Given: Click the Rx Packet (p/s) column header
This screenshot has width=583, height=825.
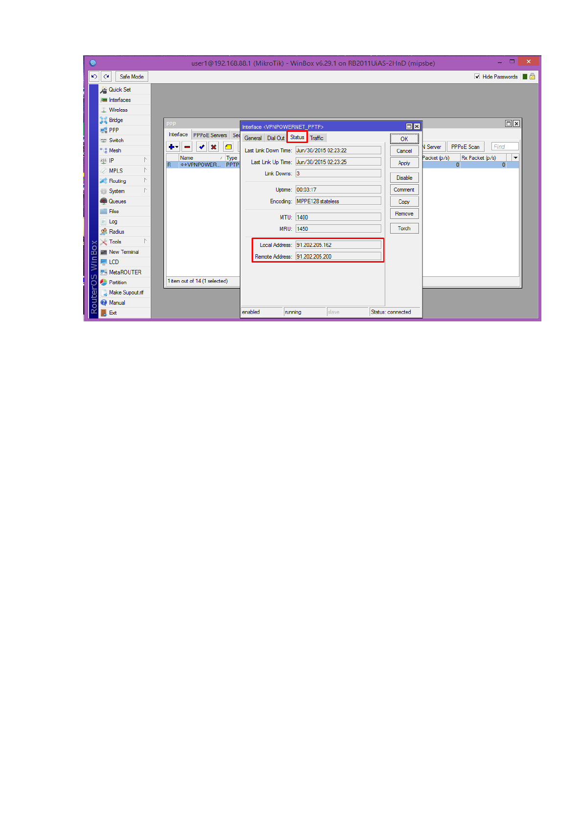Looking at the screenshot, I should pos(484,158).
